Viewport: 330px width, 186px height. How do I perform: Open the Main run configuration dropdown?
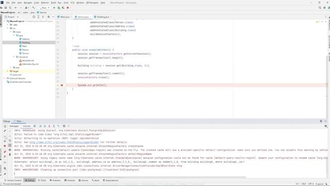45,8
